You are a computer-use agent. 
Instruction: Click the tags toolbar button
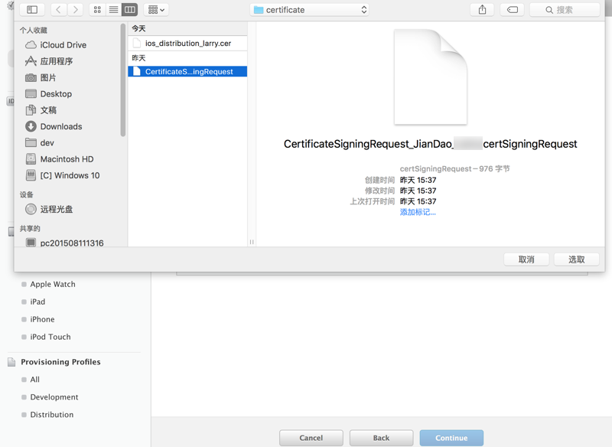512,9
